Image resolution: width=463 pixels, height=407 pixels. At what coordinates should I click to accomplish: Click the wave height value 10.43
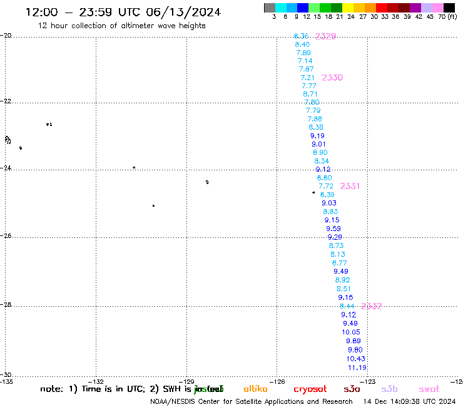click(356, 359)
